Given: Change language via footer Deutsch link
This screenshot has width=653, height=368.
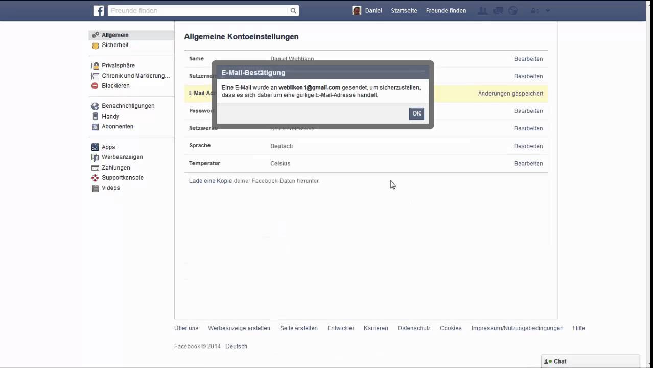Looking at the screenshot, I should tap(236, 347).
